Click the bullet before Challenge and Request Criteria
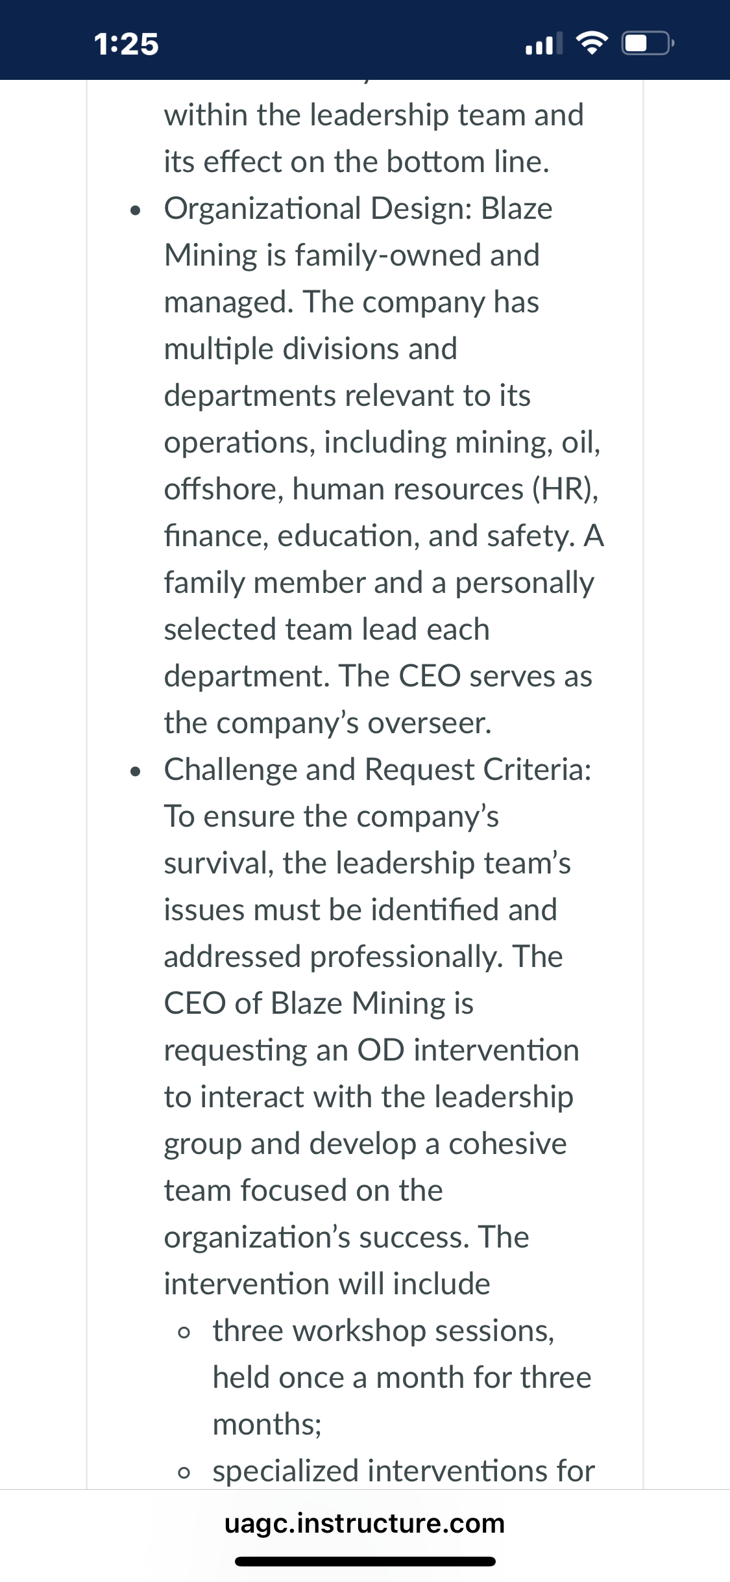 point(135,772)
